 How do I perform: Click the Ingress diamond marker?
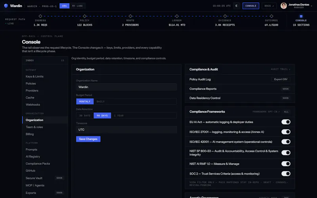[40, 16]
